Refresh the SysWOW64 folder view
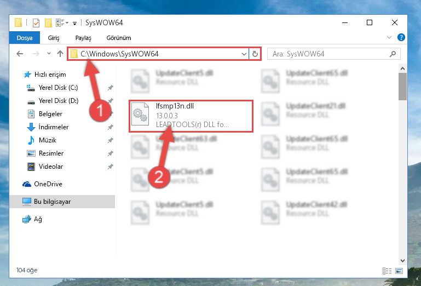421x286 pixels. coord(255,54)
